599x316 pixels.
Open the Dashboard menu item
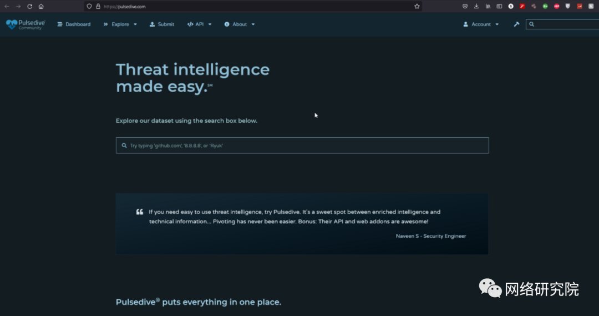click(x=74, y=24)
